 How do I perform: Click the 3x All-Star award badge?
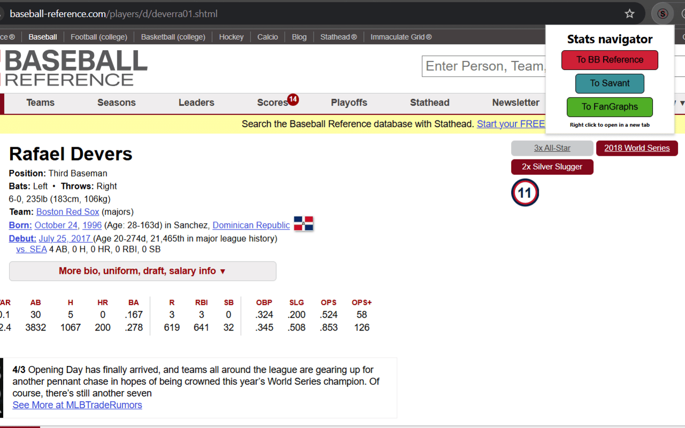tap(552, 148)
